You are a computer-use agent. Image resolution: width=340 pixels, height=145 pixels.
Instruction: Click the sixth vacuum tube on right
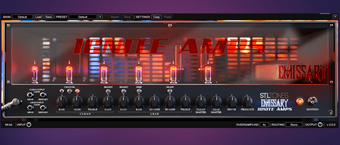[x=208, y=72]
